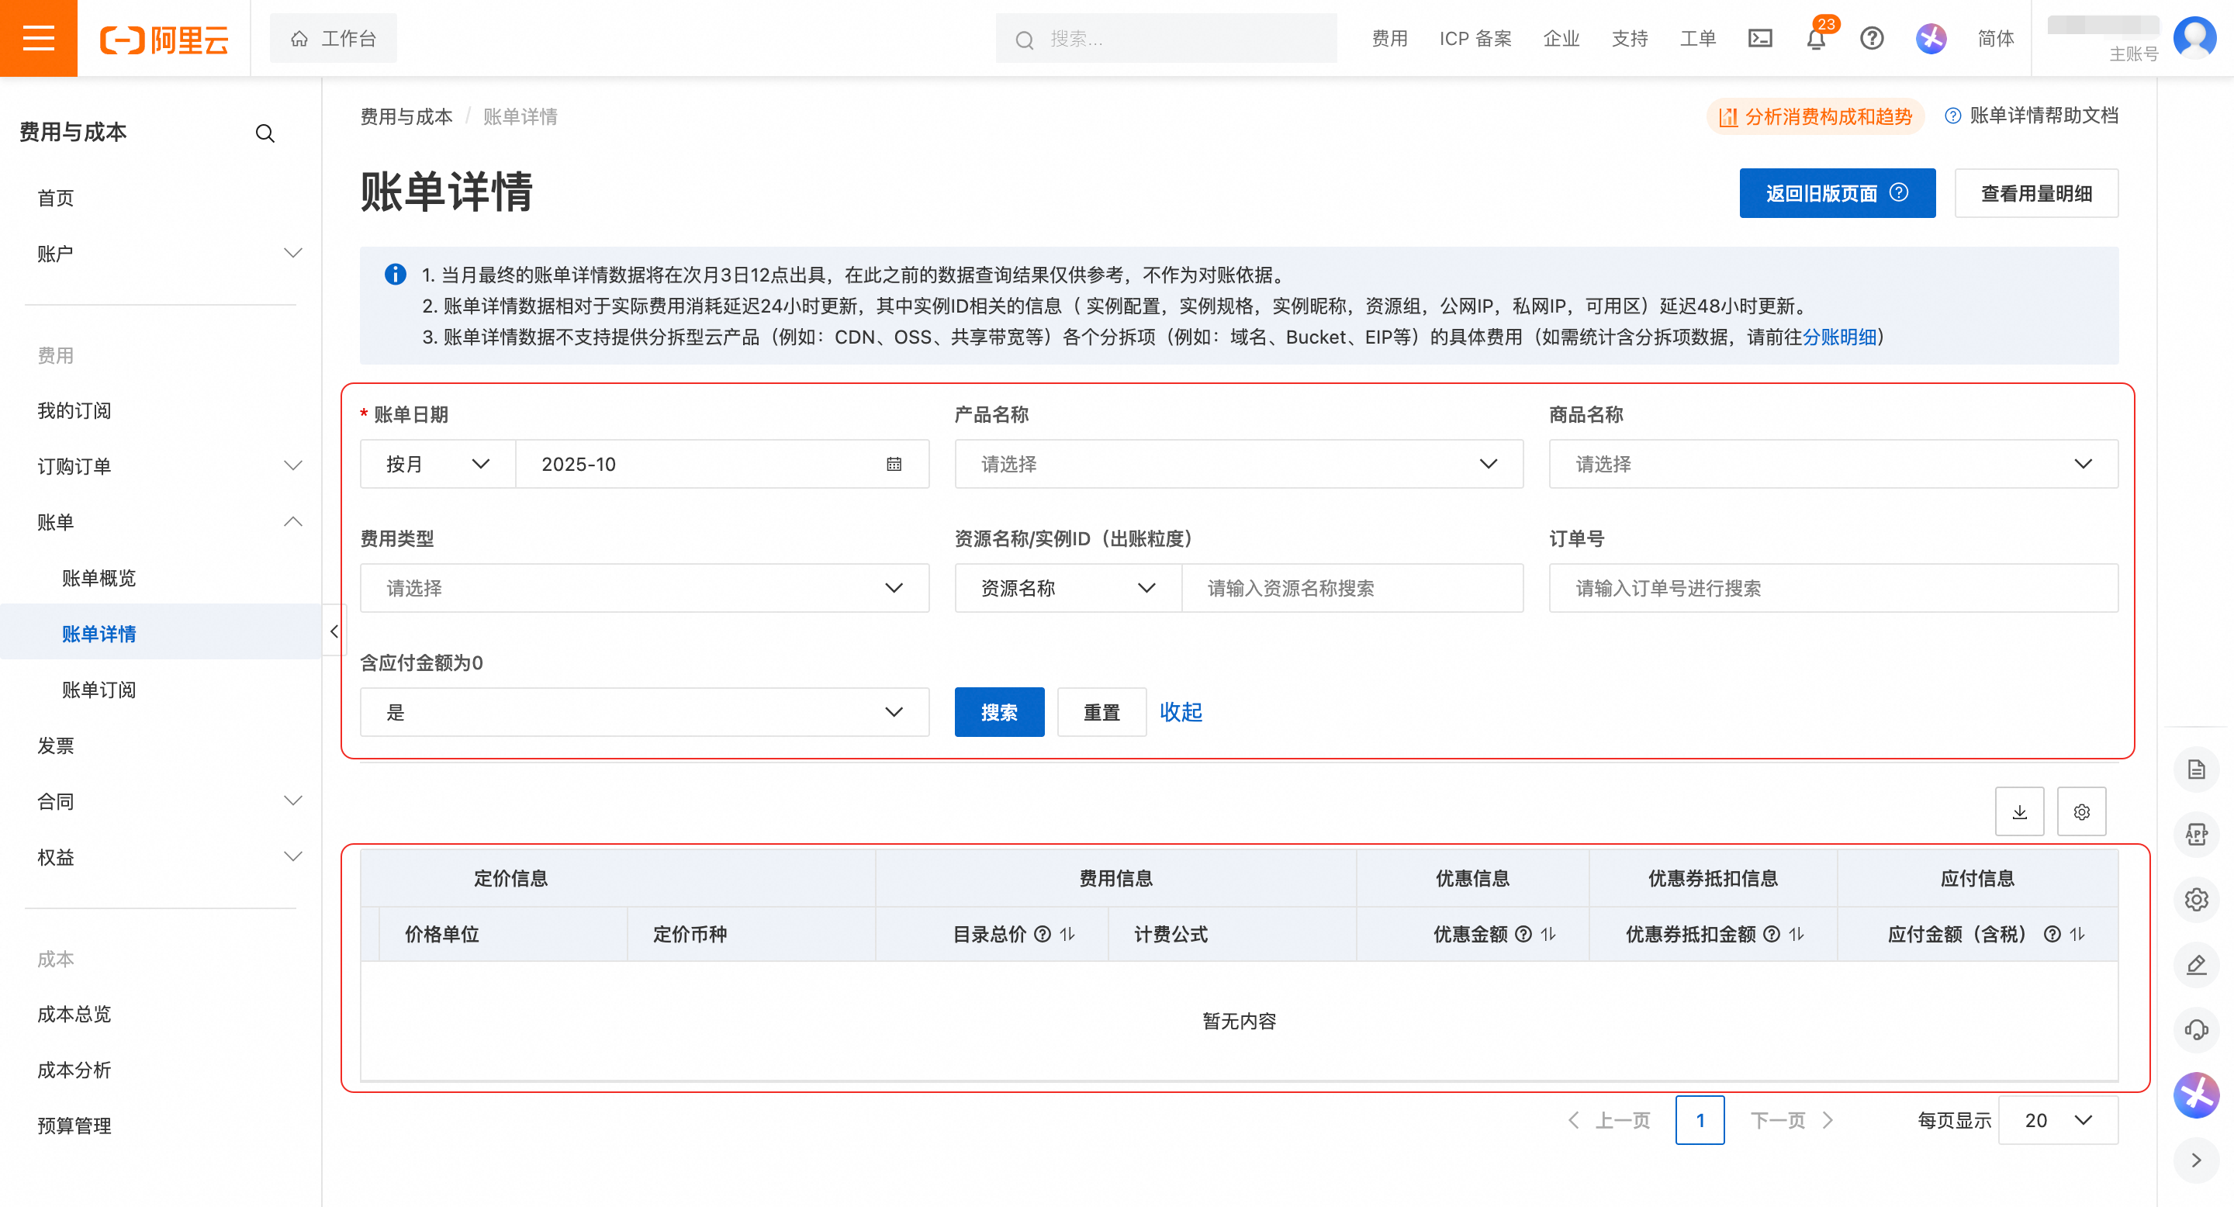Click the sidebar search magnifier icon

click(x=265, y=133)
